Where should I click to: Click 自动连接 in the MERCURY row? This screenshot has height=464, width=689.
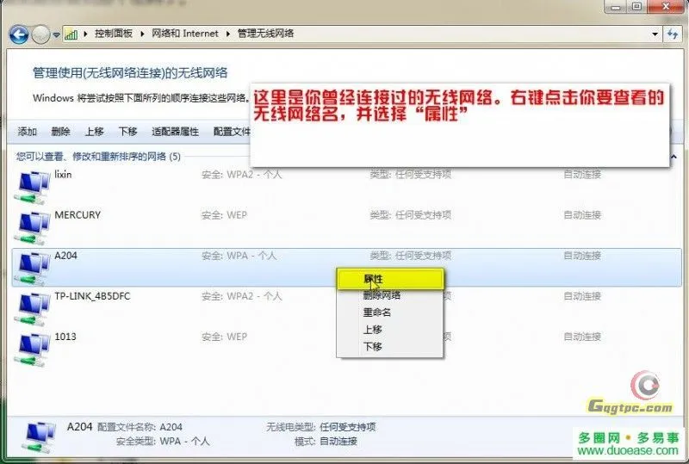(x=582, y=215)
